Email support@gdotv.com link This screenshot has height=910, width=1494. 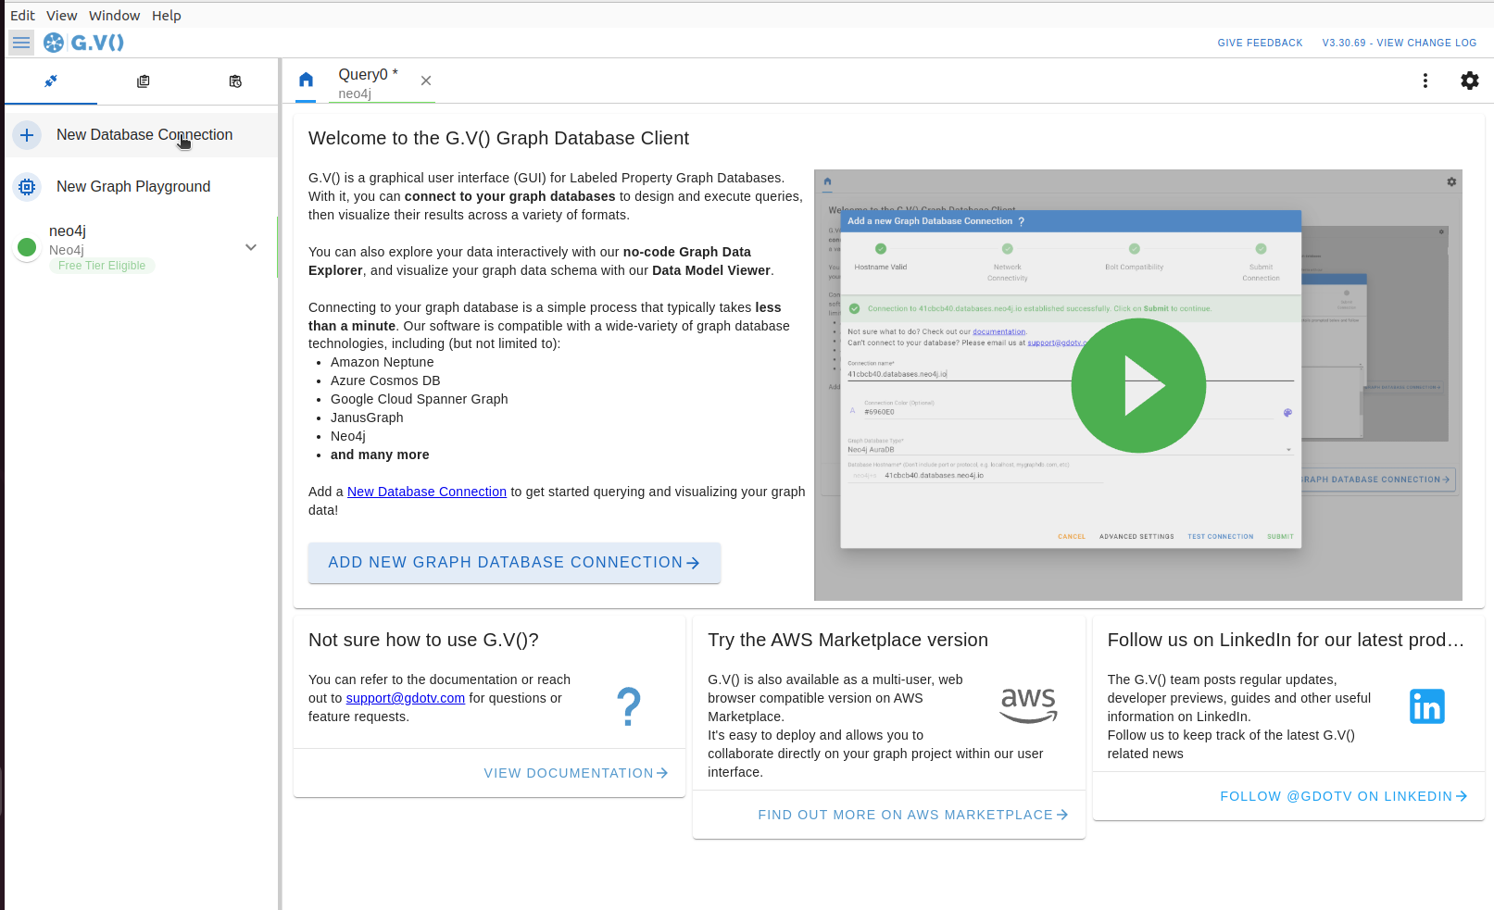point(406,698)
